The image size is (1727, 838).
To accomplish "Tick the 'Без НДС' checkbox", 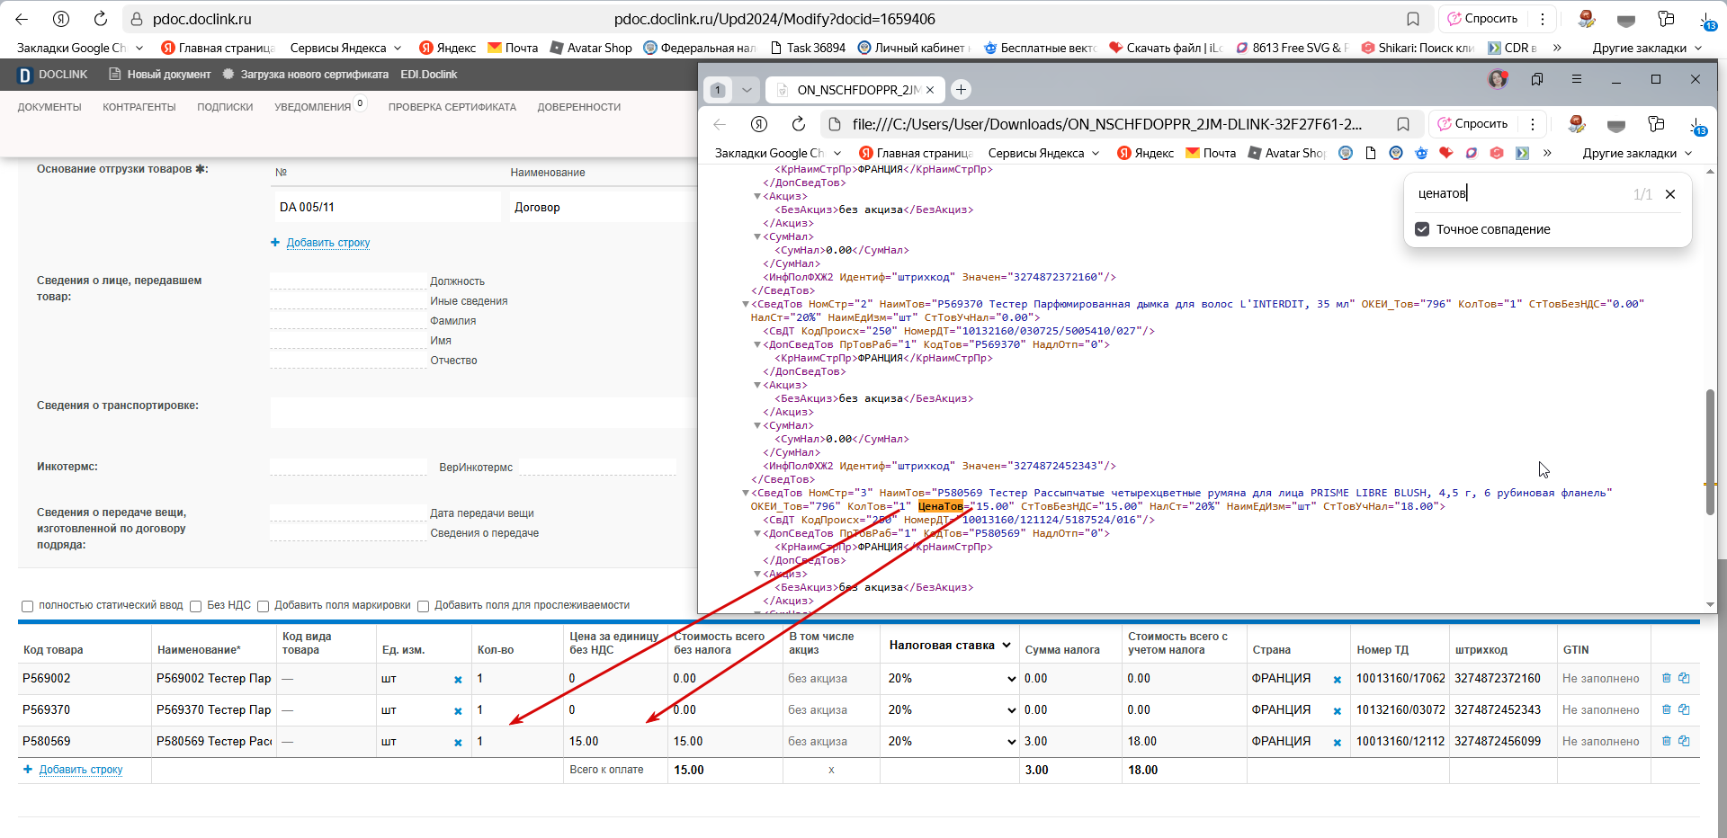I will pos(195,606).
